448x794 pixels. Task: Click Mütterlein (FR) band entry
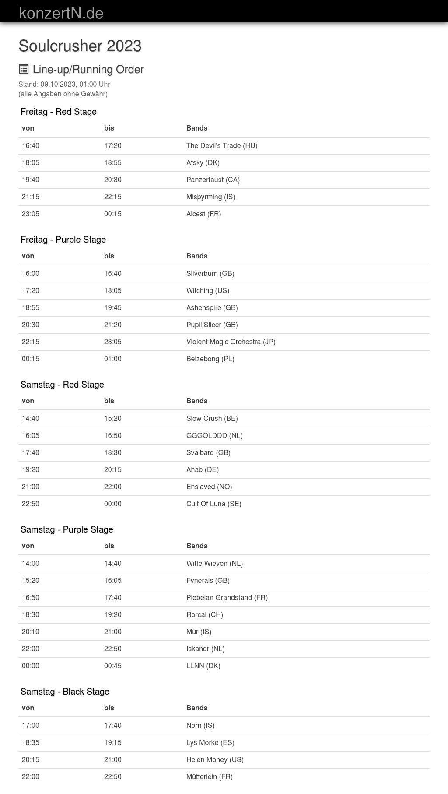209,777
